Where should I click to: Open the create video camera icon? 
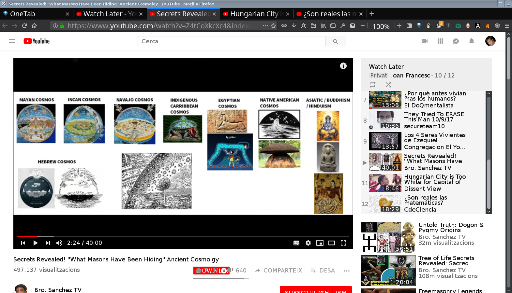click(425, 41)
